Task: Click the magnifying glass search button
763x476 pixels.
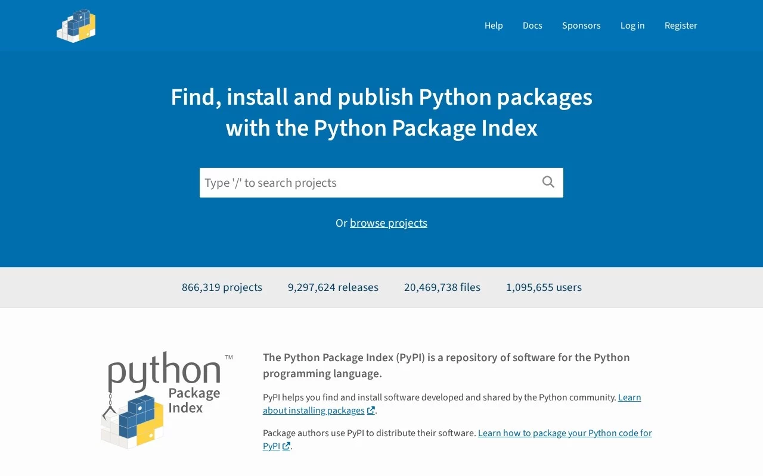Action: (548, 182)
